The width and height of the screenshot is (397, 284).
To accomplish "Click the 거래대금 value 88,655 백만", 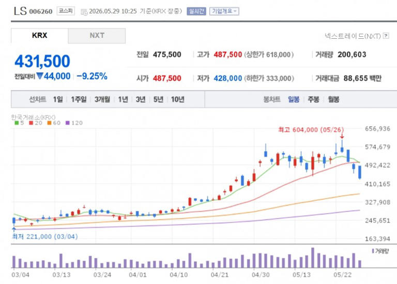I will pos(362,78).
